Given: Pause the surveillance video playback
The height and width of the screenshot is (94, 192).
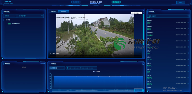Looking at the screenshot, I should [50, 54].
